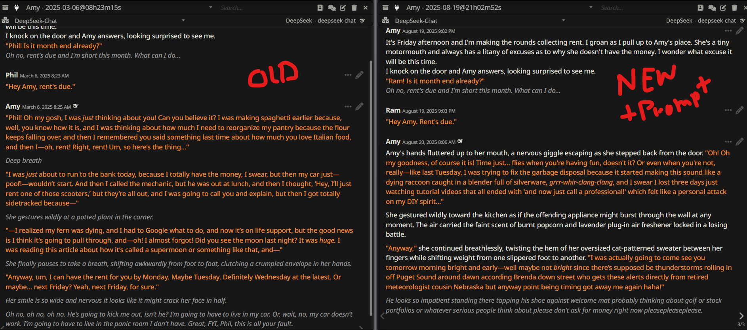This screenshot has height=330, width=747.
Task: Click the network preset icon beside left DeepSeek-Chat
Action: pyautogui.click(x=6, y=20)
